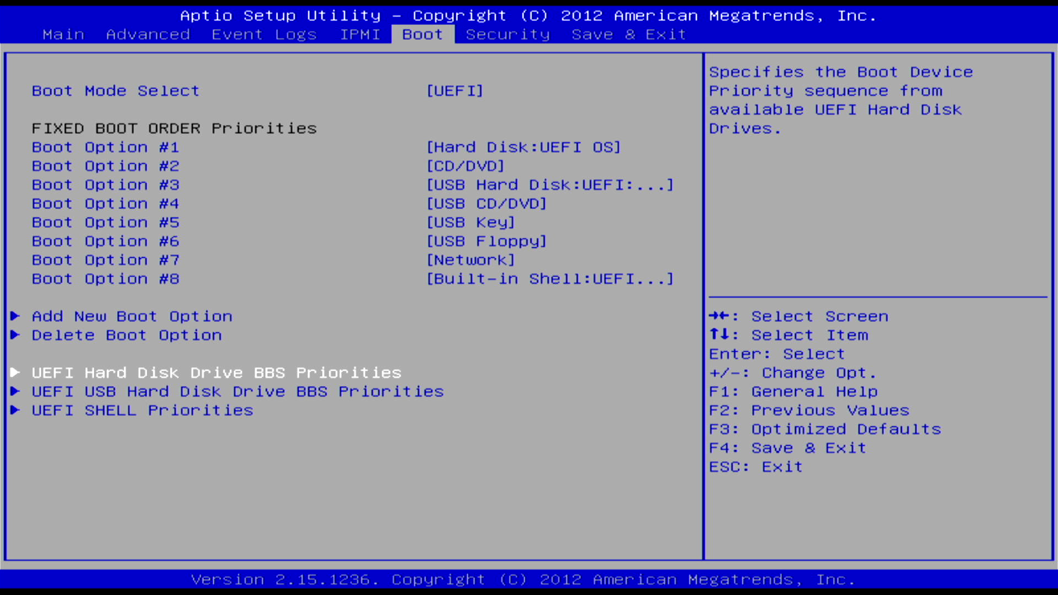Switch to Save & Exit tab
Screen dimensions: 1058x595
(x=629, y=35)
